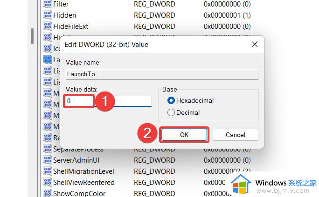Screen dimensions: 319x197
Task: Click the Filter value name
Action: tap(61, 4)
